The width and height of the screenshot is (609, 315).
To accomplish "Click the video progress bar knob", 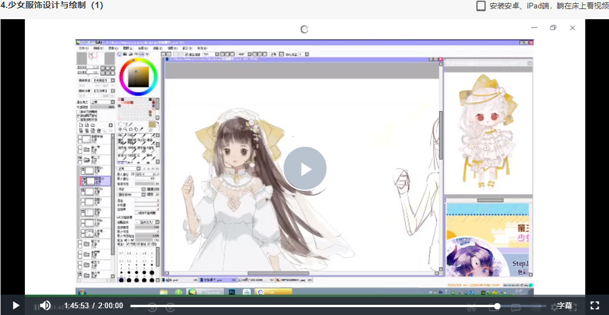I will coord(497,306).
